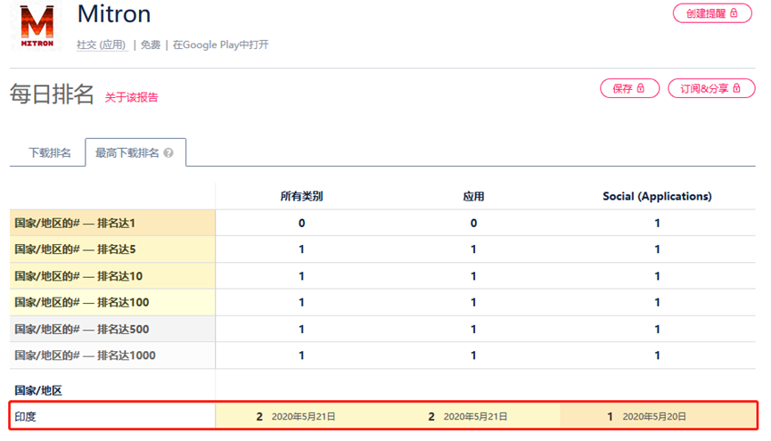The image size is (771, 441).
Task: Click row label 国家/地区的# — 排名达1
Action: 75,224
